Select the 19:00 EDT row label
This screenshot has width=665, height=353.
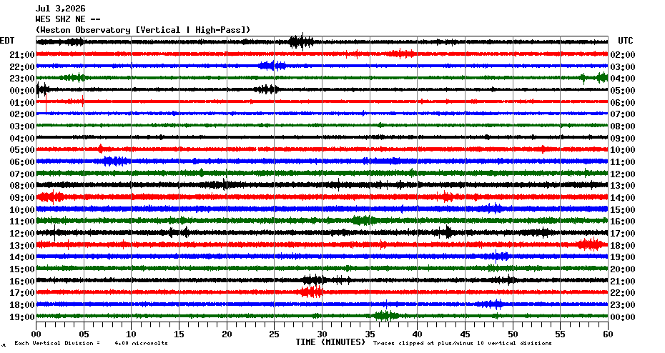(22, 317)
